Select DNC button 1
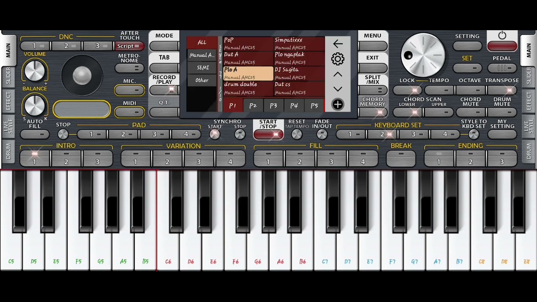537x302 pixels. 36,46
